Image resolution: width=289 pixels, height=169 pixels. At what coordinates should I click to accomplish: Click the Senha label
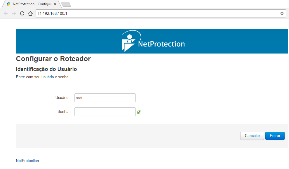(63, 111)
